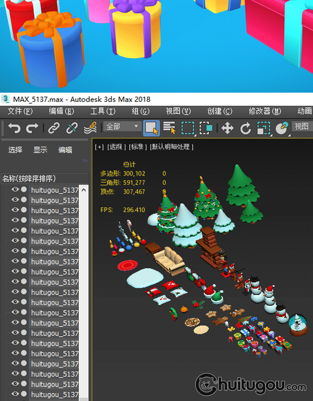Click the Bind to Space Warp icon

90,128
